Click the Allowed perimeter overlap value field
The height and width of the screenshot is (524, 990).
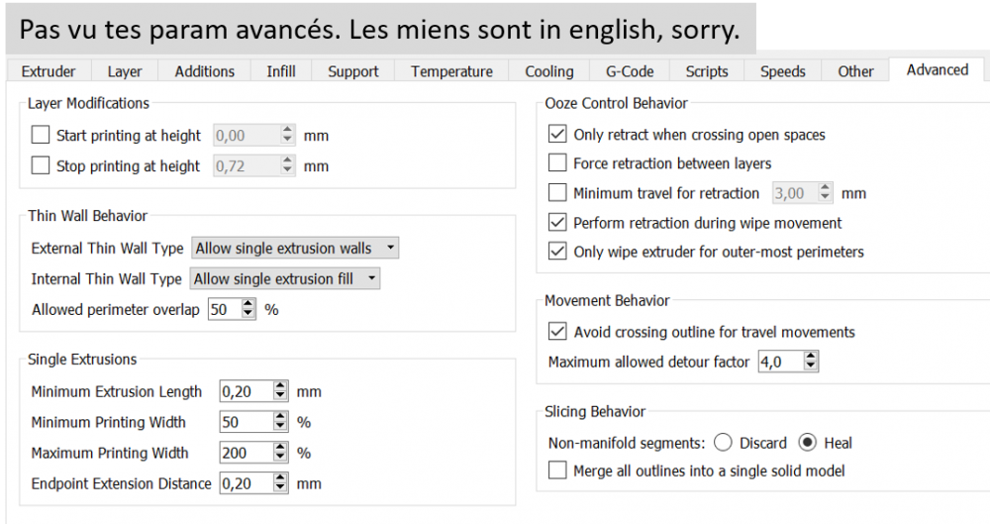tap(225, 309)
